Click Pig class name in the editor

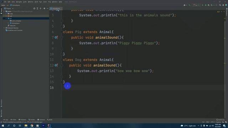(x=78, y=32)
